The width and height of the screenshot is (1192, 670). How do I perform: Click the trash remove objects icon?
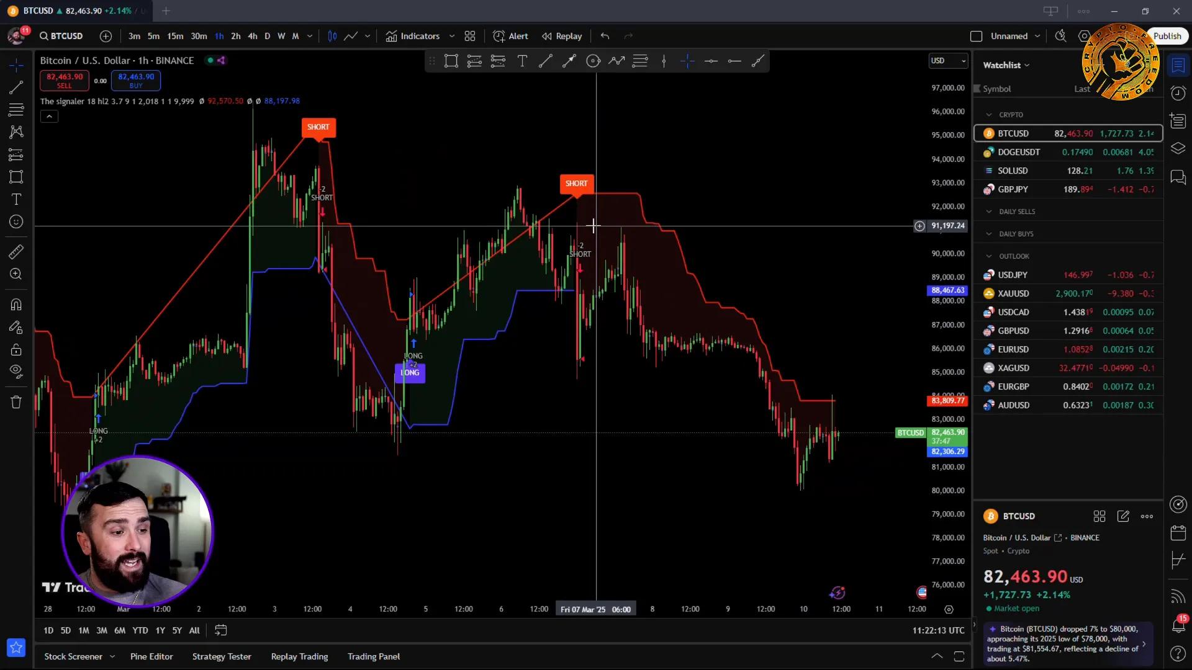[x=16, y=402]
